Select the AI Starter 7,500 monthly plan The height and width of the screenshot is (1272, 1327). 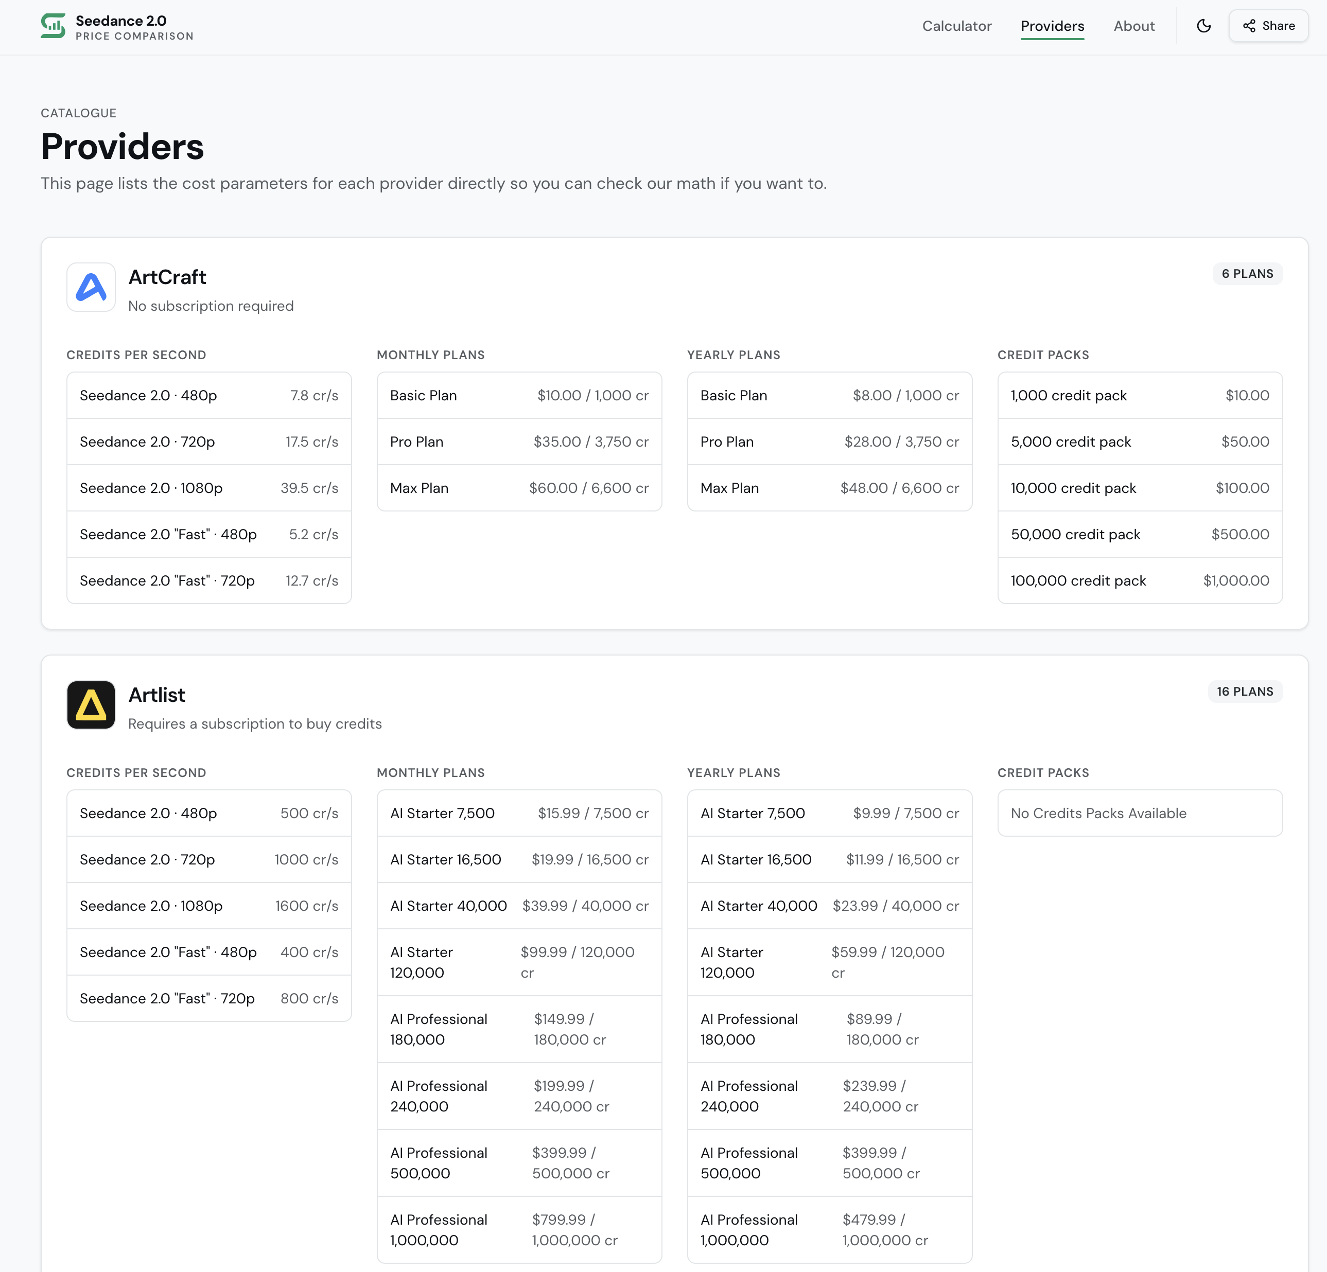pos(519,813)
